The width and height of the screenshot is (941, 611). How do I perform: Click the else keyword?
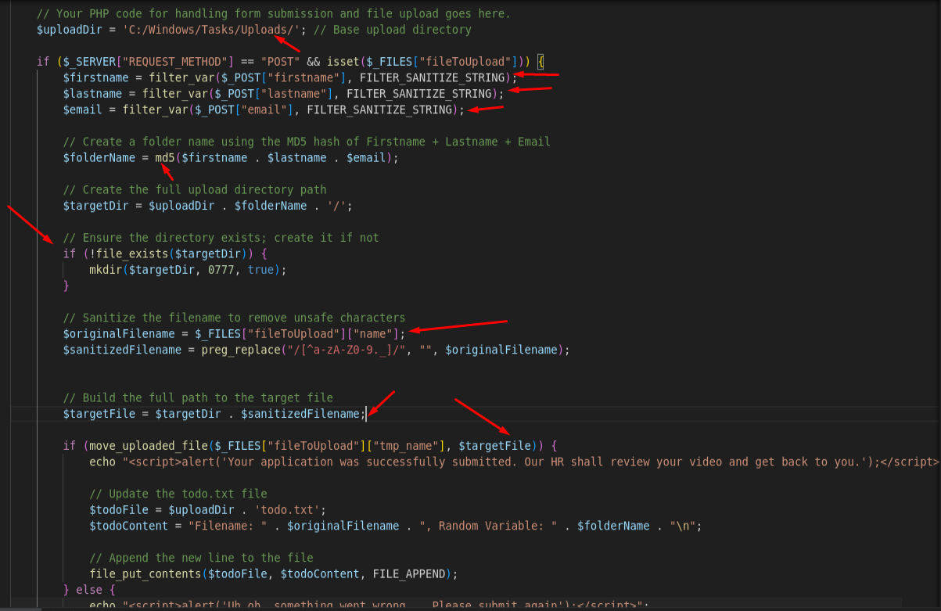pos(89,589)
